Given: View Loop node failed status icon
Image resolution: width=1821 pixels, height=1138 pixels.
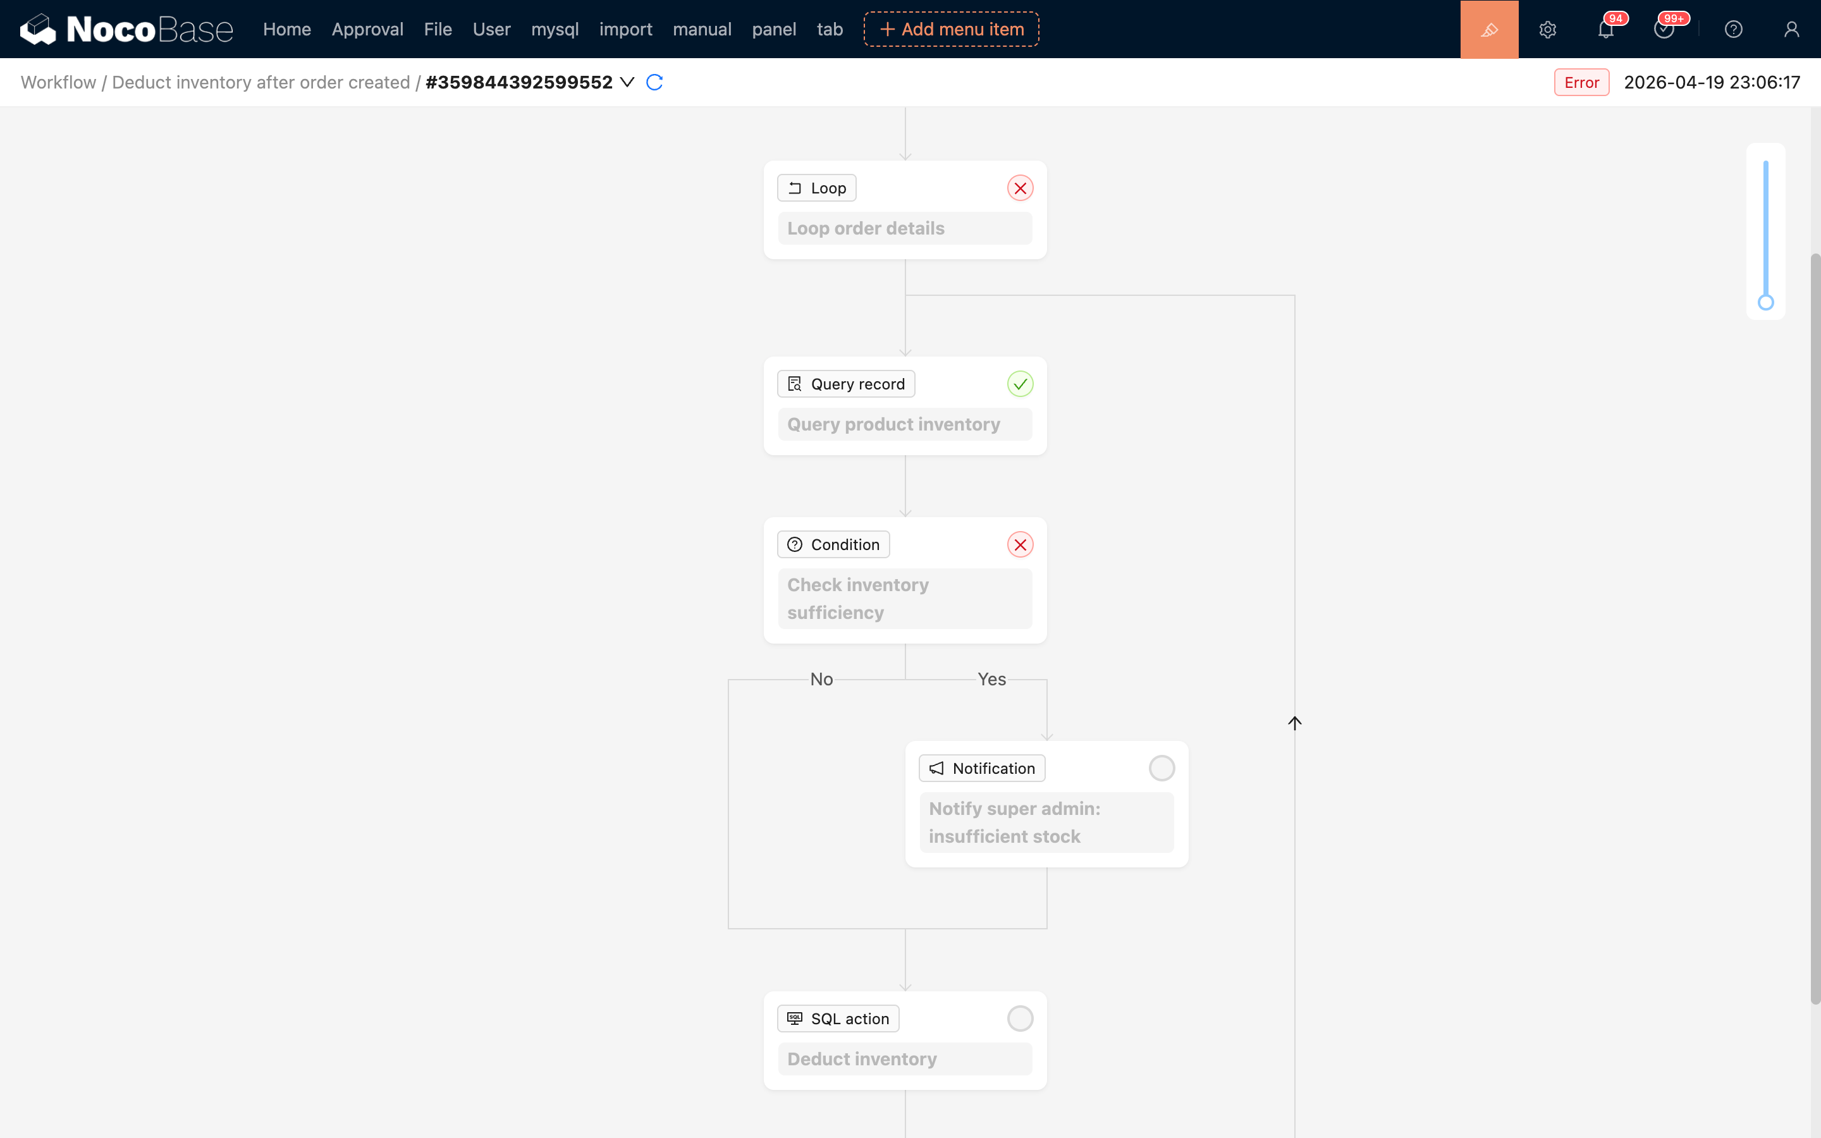Looking at the screenshot, I should [x=1020, y=188].
